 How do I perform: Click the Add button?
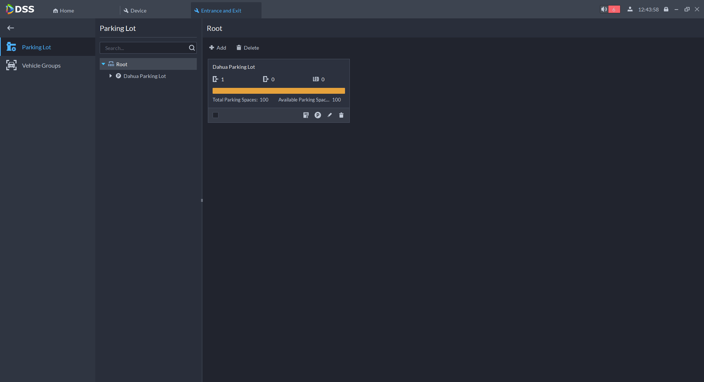(218, 48)
